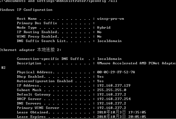176x119 pixels.
Task: Click the Dhcp Enabled value Yes
Action: click(x=100, y=77)
